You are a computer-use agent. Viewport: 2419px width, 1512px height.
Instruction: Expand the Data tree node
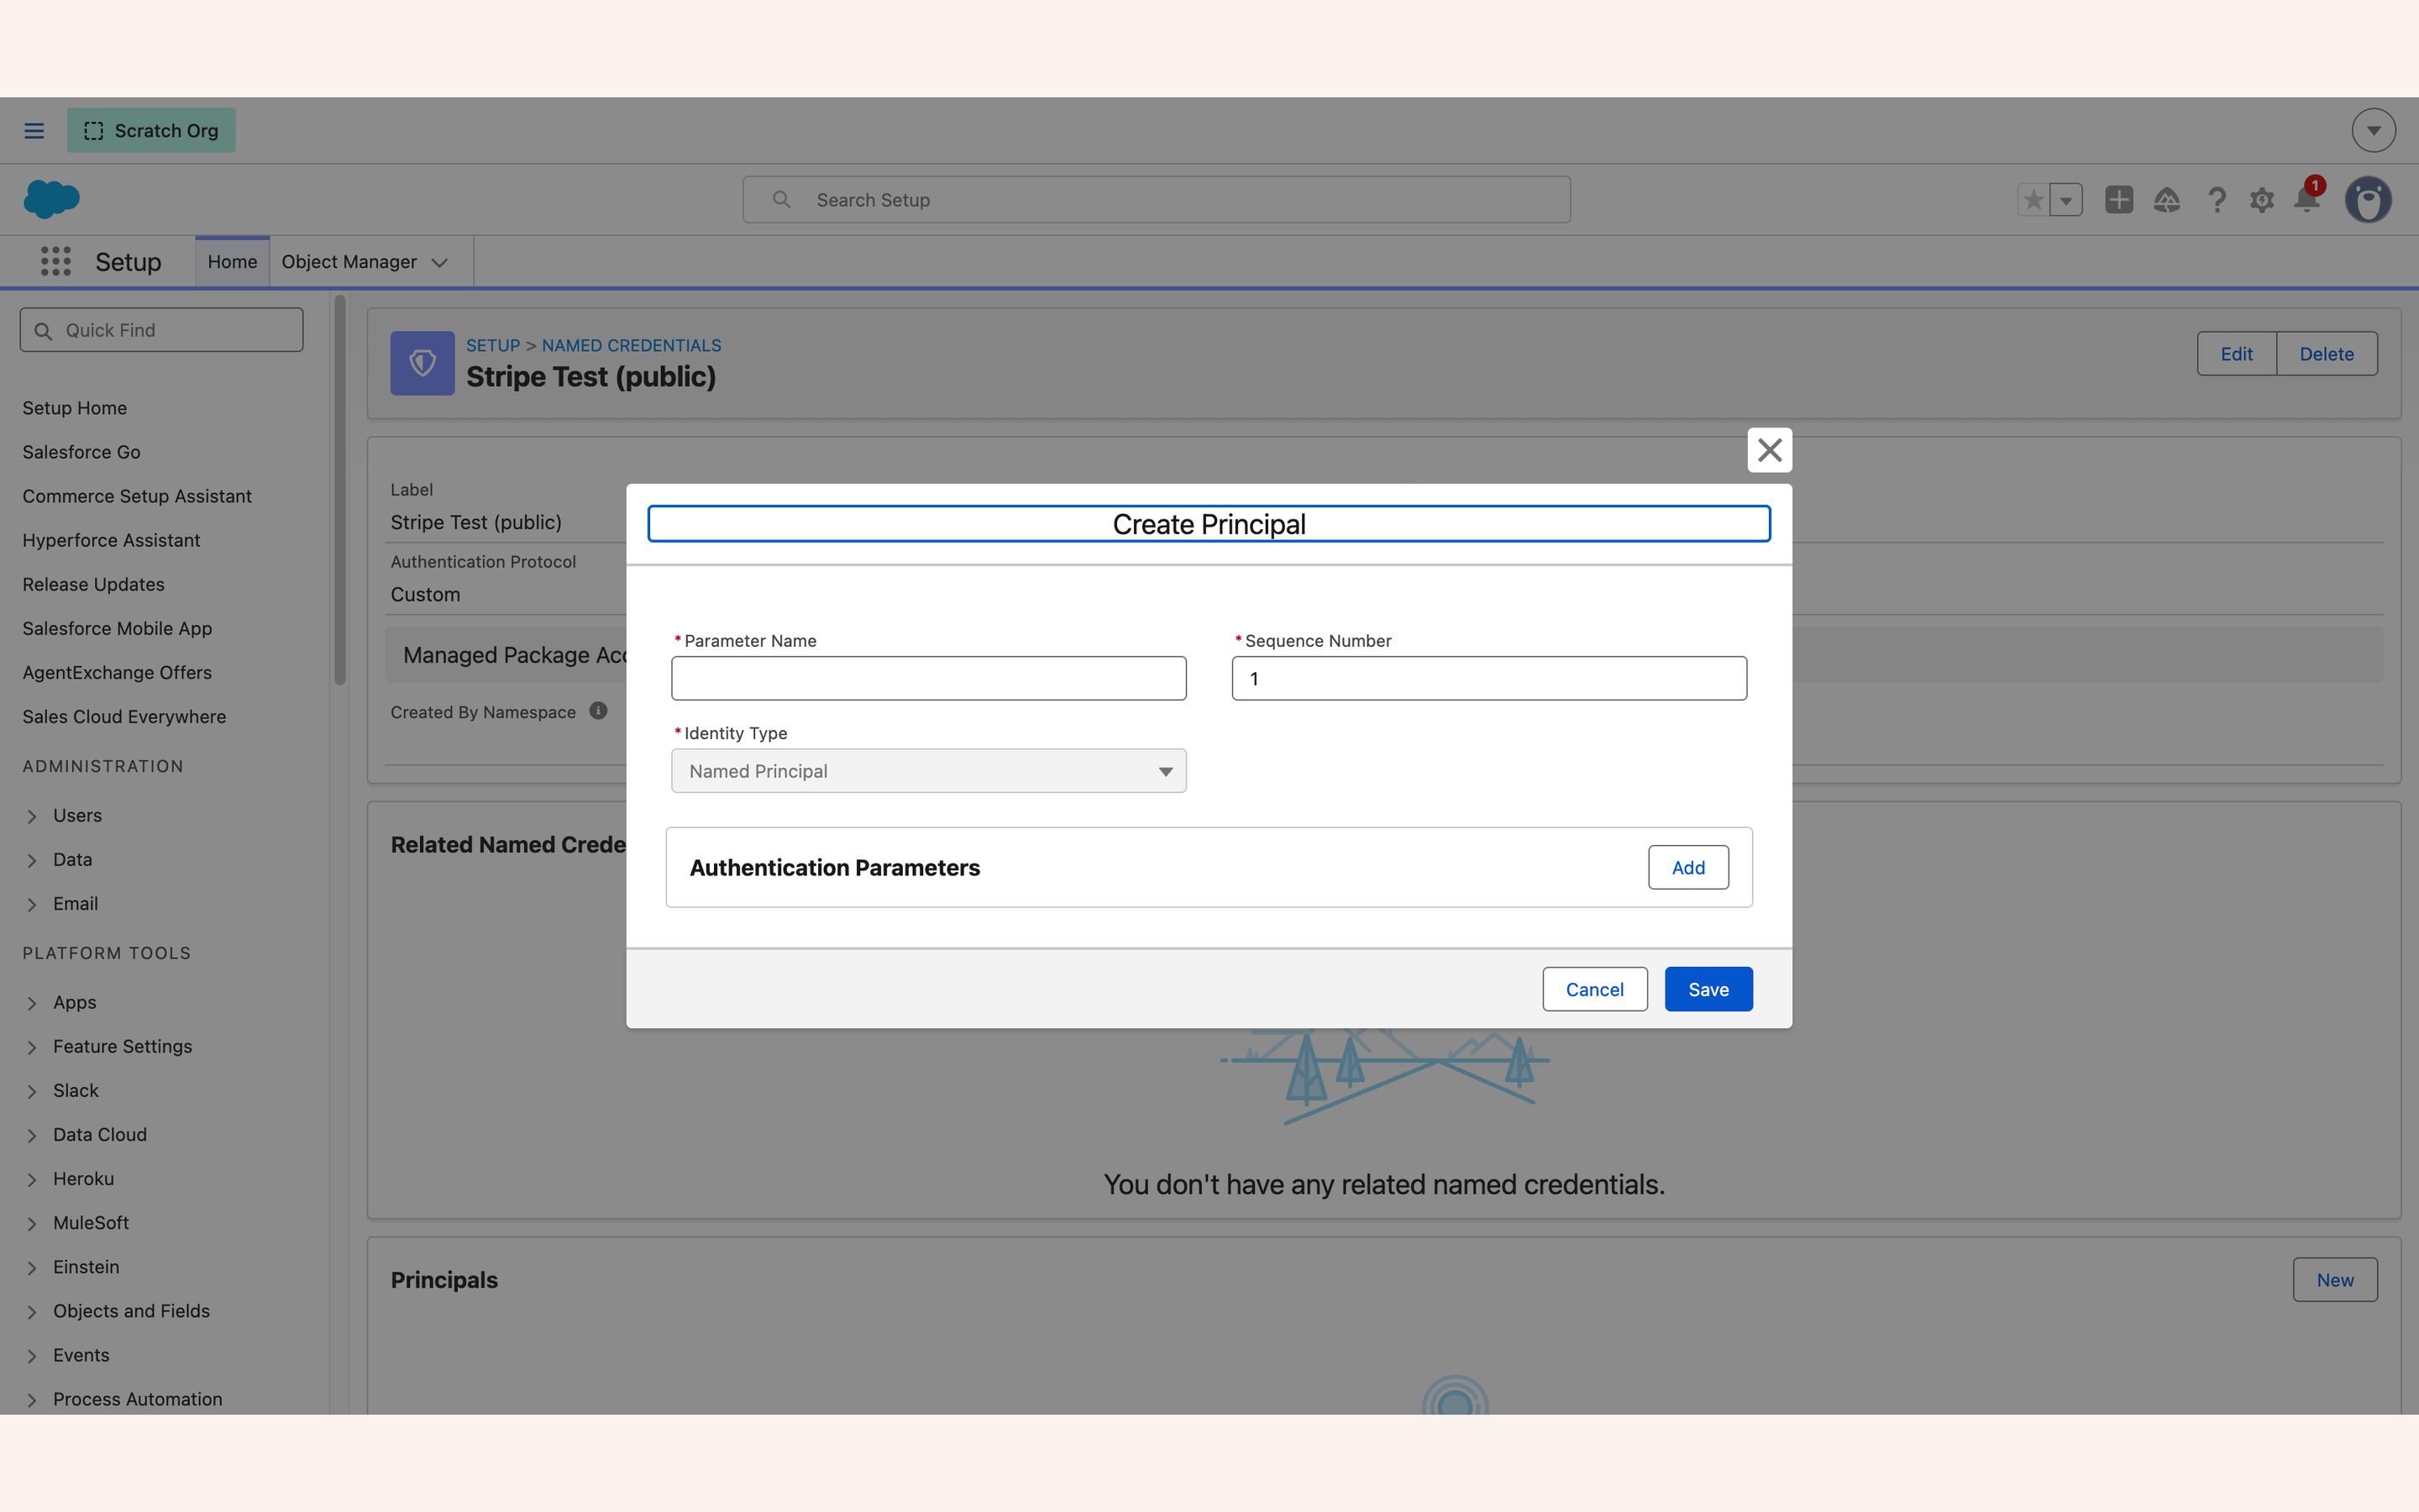32,860
